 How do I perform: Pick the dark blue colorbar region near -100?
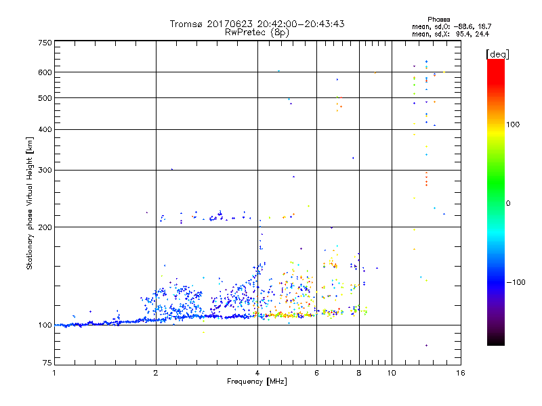(495, 281)
